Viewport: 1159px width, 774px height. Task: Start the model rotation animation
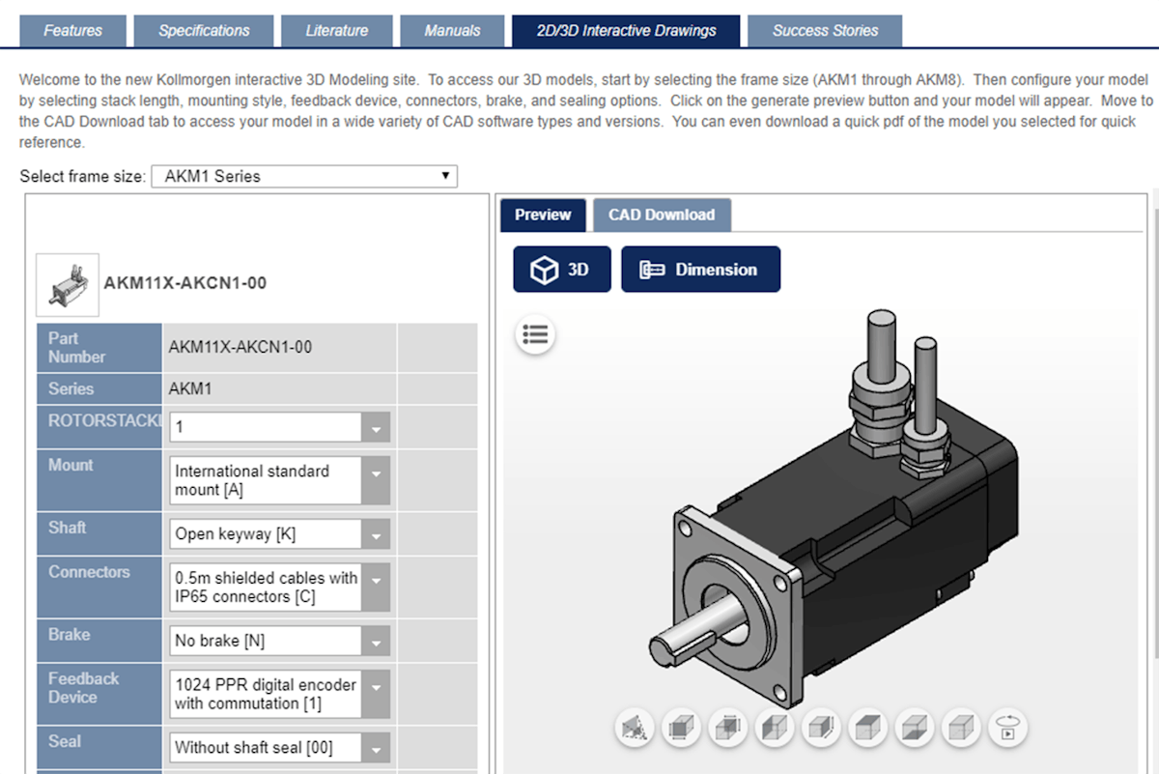click(1007, 729)
